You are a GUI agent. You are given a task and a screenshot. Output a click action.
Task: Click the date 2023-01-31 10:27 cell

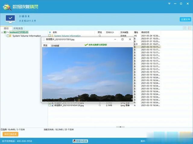pyautogui.click(x=150, y=44)
